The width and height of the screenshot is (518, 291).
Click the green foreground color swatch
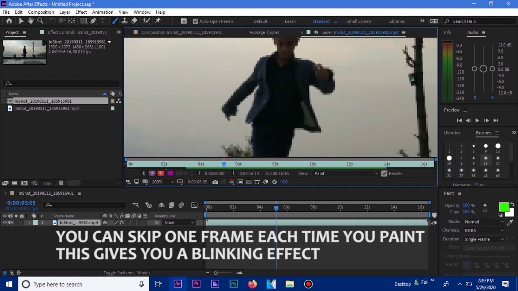[504, 207]
